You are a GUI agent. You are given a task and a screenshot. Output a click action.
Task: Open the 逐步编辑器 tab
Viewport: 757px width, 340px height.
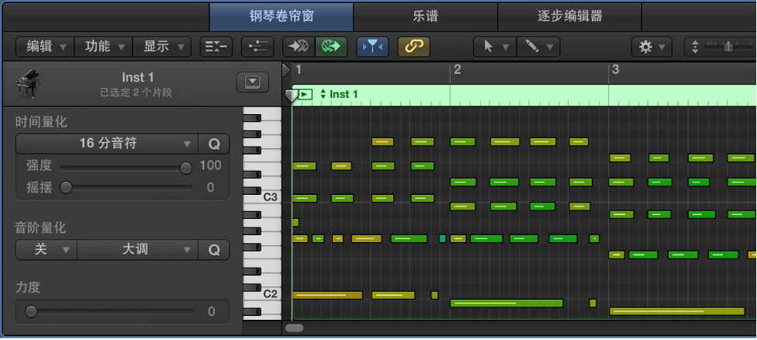pos(569,16)
